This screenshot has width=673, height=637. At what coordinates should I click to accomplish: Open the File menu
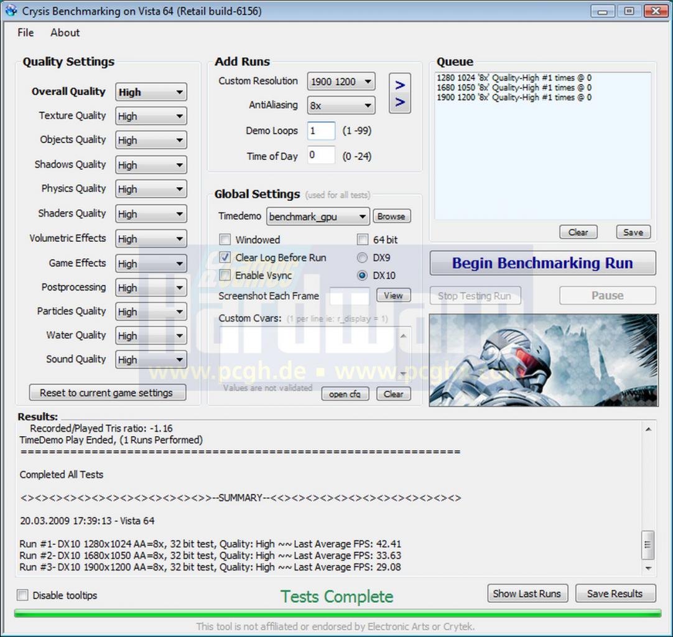pyautogui.click(x=26, y=32)
